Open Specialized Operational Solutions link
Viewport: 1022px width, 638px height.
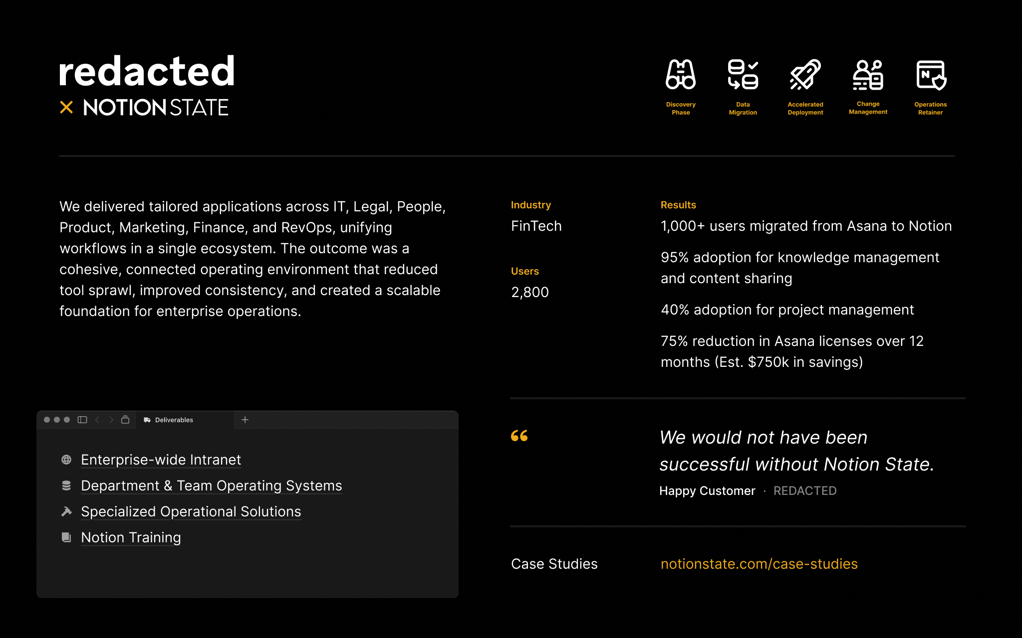pos(191,511)
